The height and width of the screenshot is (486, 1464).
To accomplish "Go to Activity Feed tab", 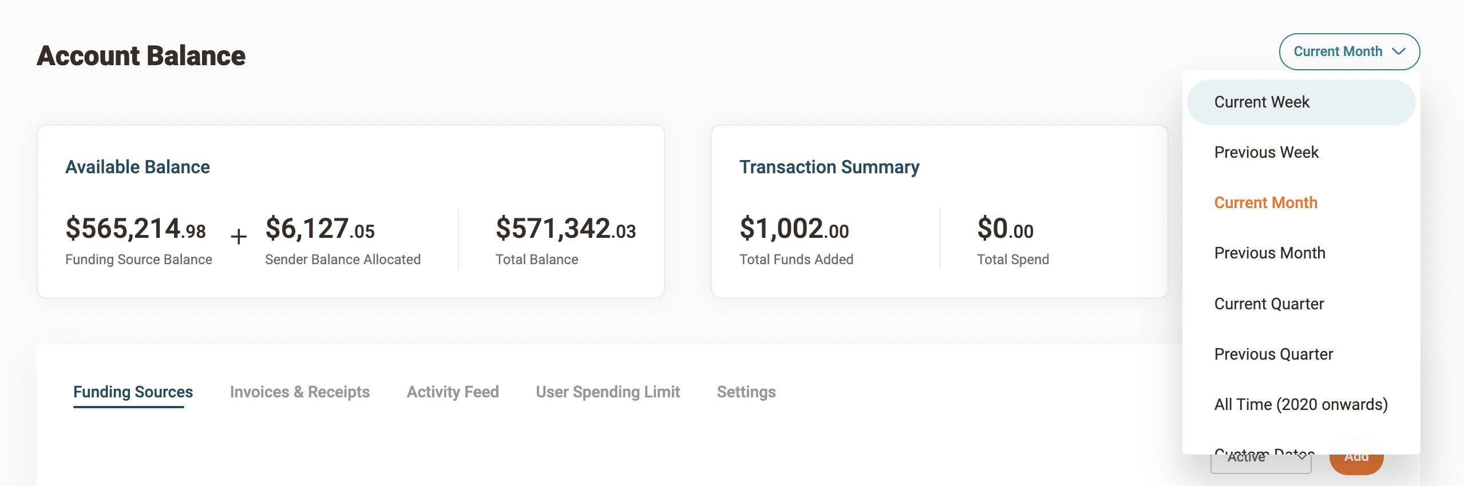I will (452, 392).
